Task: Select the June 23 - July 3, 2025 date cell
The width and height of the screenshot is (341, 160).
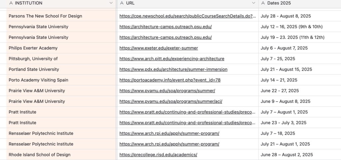Action: (300, 123)
